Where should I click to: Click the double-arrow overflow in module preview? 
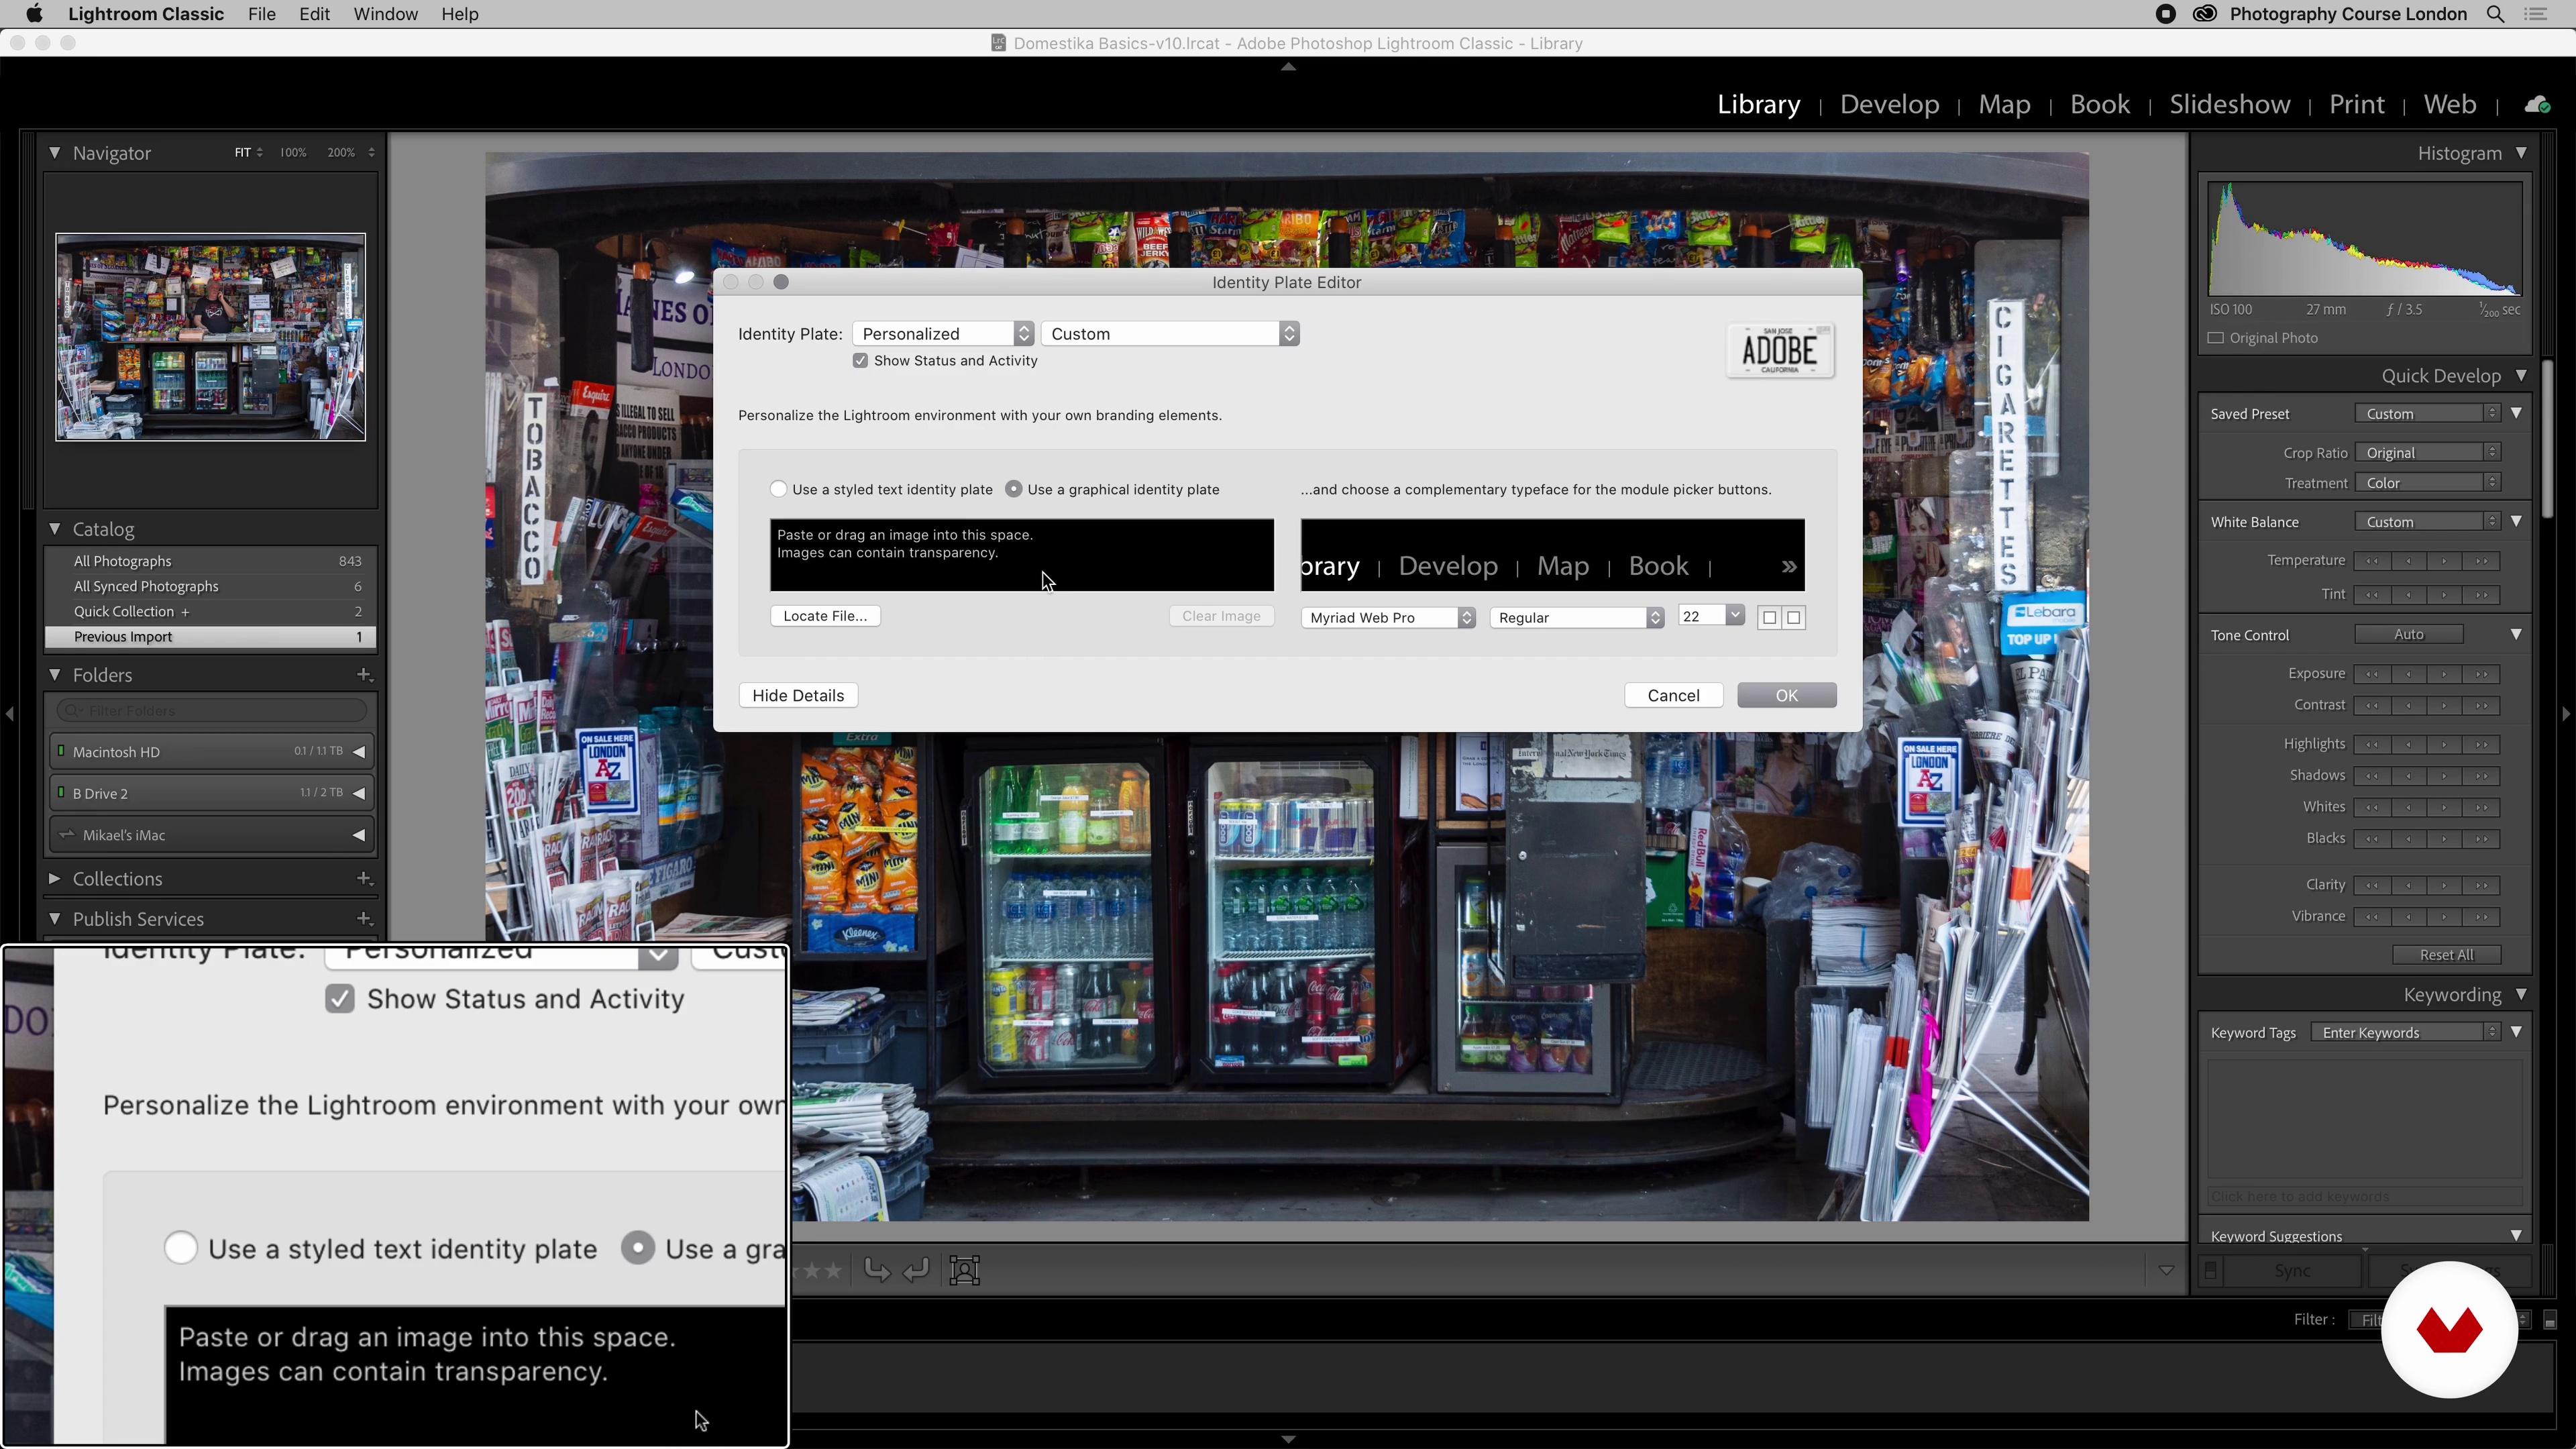(x=1789, y=567)
